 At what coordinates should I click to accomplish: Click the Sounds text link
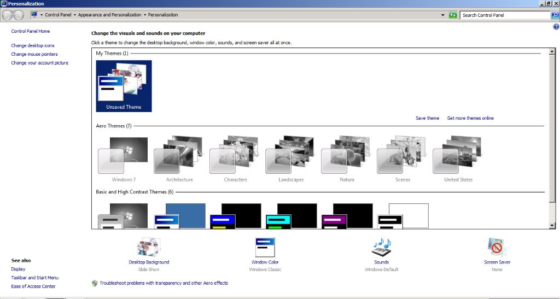381,262
